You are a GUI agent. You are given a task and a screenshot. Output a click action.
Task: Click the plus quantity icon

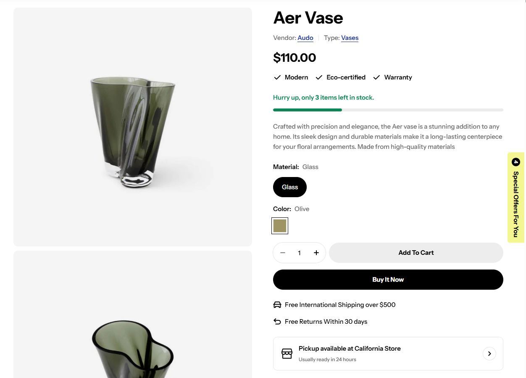click(x=316, y=253)
